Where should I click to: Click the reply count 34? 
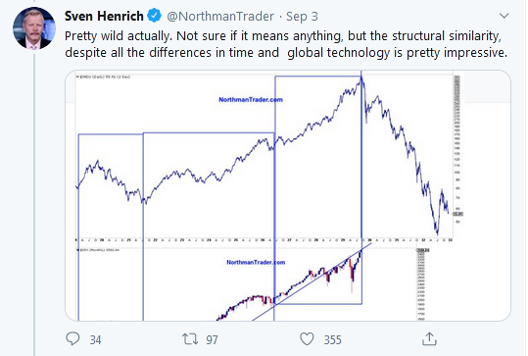(95, 339)
